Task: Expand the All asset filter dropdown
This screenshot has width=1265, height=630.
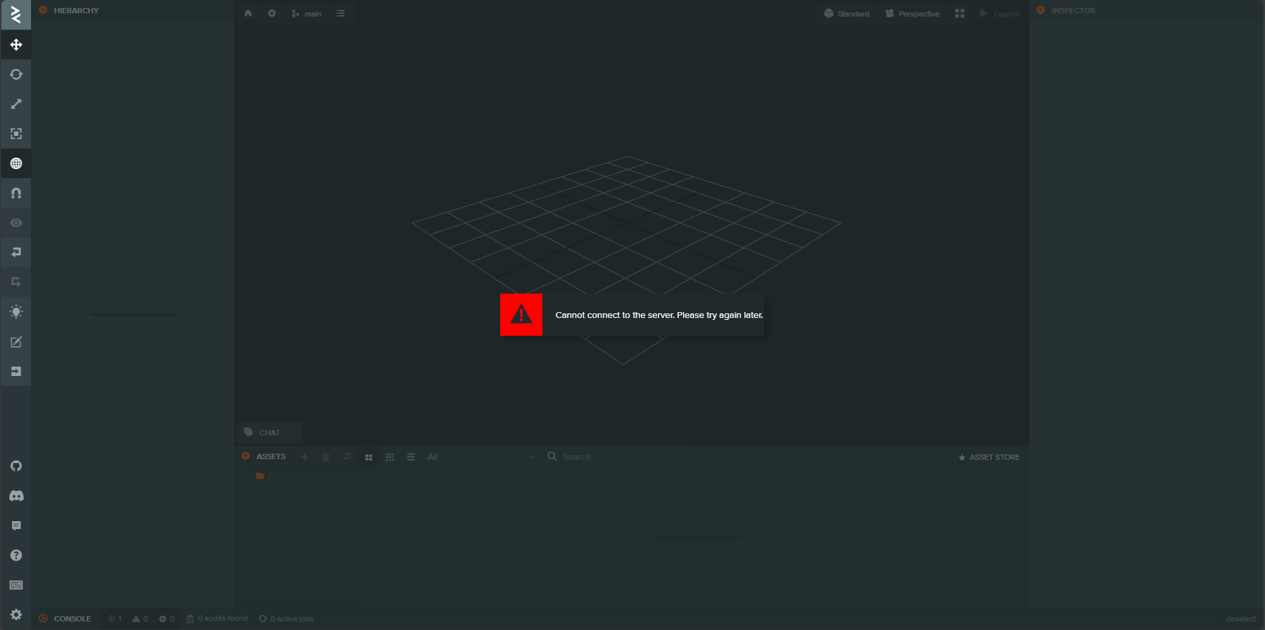Action: click(481, 457)
